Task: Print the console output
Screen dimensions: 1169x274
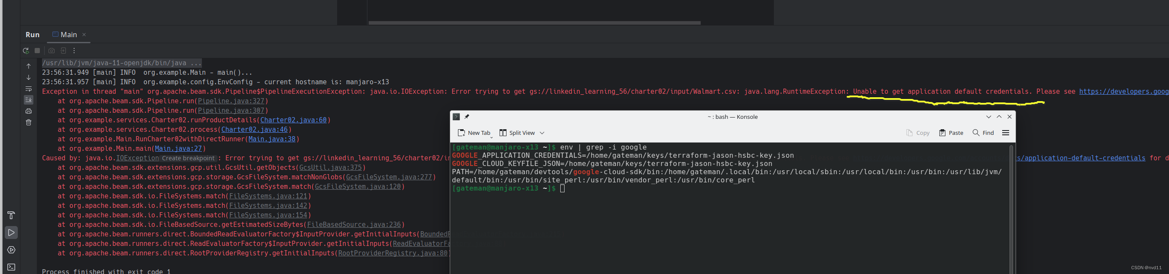Action: (29, 111)
